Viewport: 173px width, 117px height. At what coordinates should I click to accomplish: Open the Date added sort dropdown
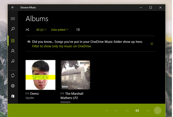(x=60, y=30)
